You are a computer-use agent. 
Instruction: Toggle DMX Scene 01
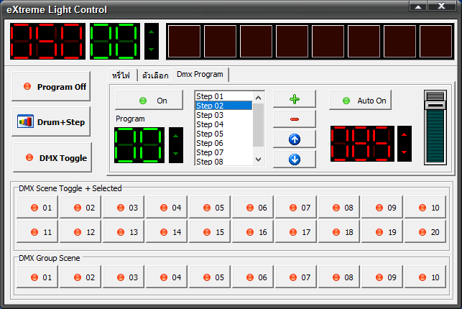(37, 208)
